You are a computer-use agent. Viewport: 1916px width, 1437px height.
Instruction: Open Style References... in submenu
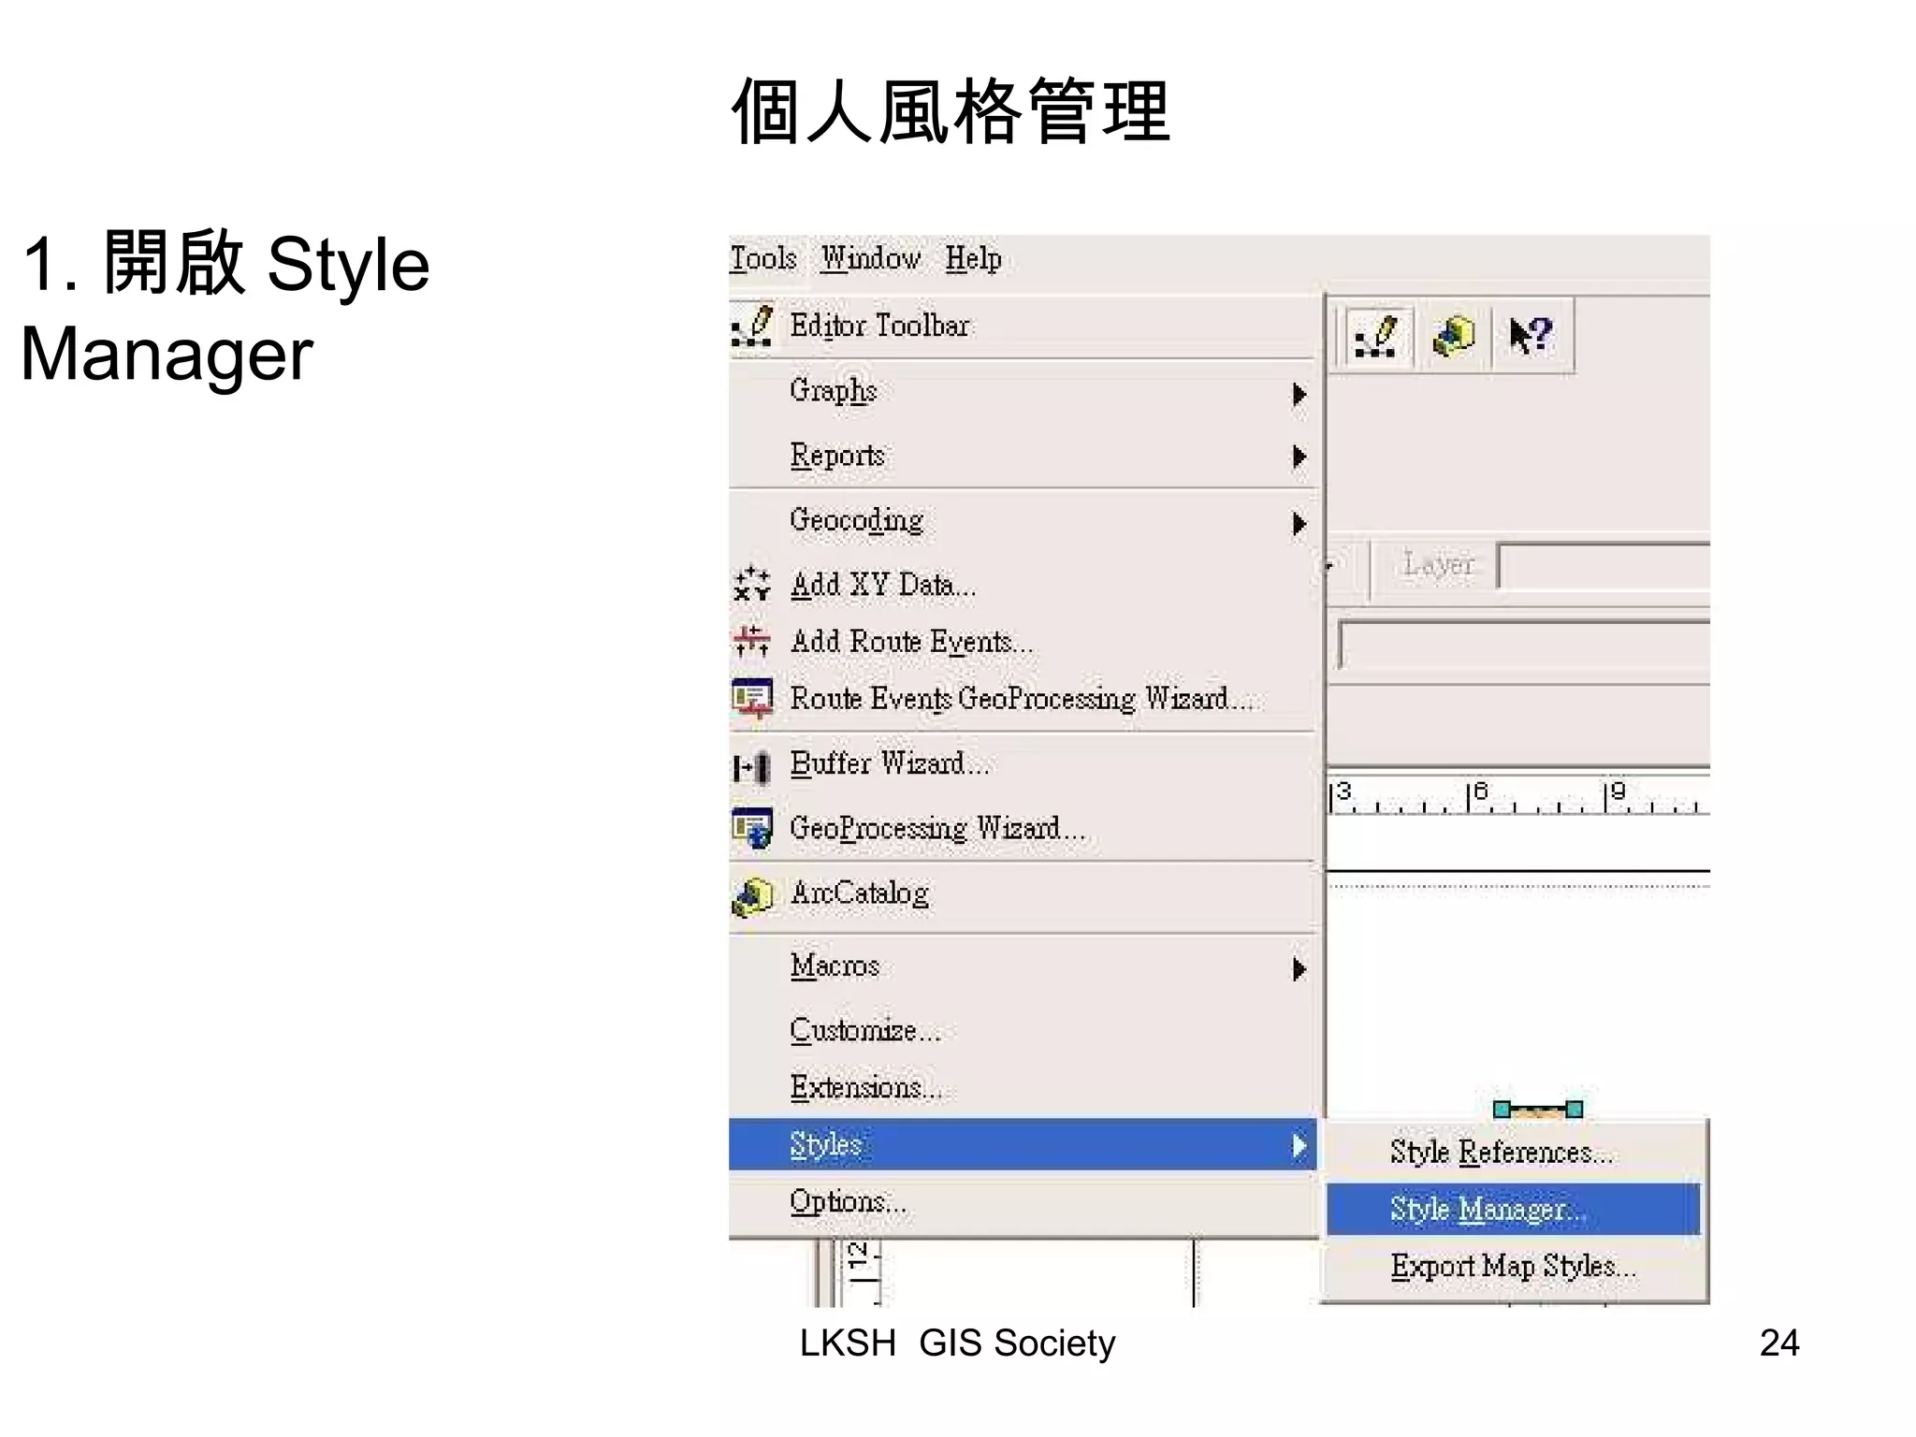click(1514, 1152)
